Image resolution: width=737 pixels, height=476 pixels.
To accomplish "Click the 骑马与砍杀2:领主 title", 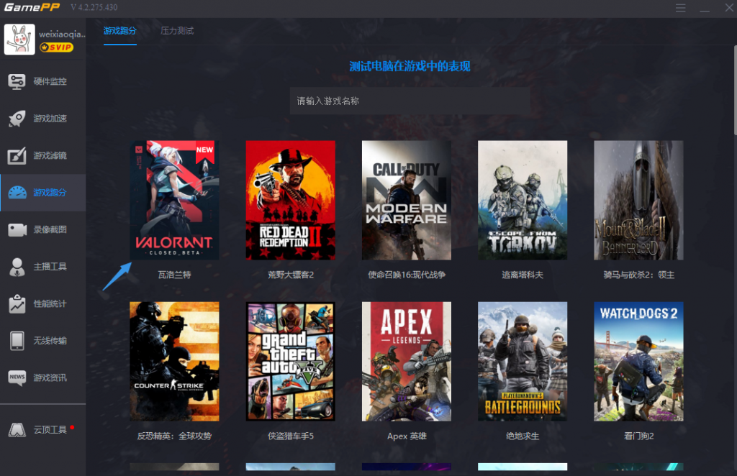I will (x=639, y=275).
